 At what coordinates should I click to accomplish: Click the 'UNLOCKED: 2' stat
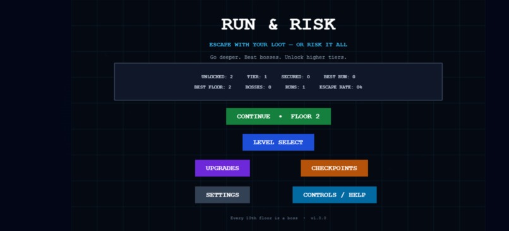coord(217,77)
